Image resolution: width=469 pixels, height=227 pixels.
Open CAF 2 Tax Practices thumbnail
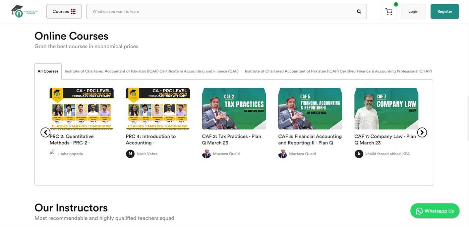coord(234,109)
